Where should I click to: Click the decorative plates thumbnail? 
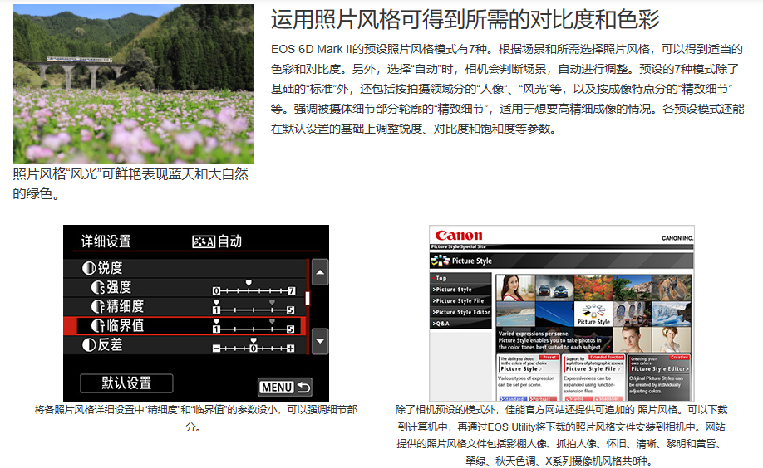click(633, 314)
